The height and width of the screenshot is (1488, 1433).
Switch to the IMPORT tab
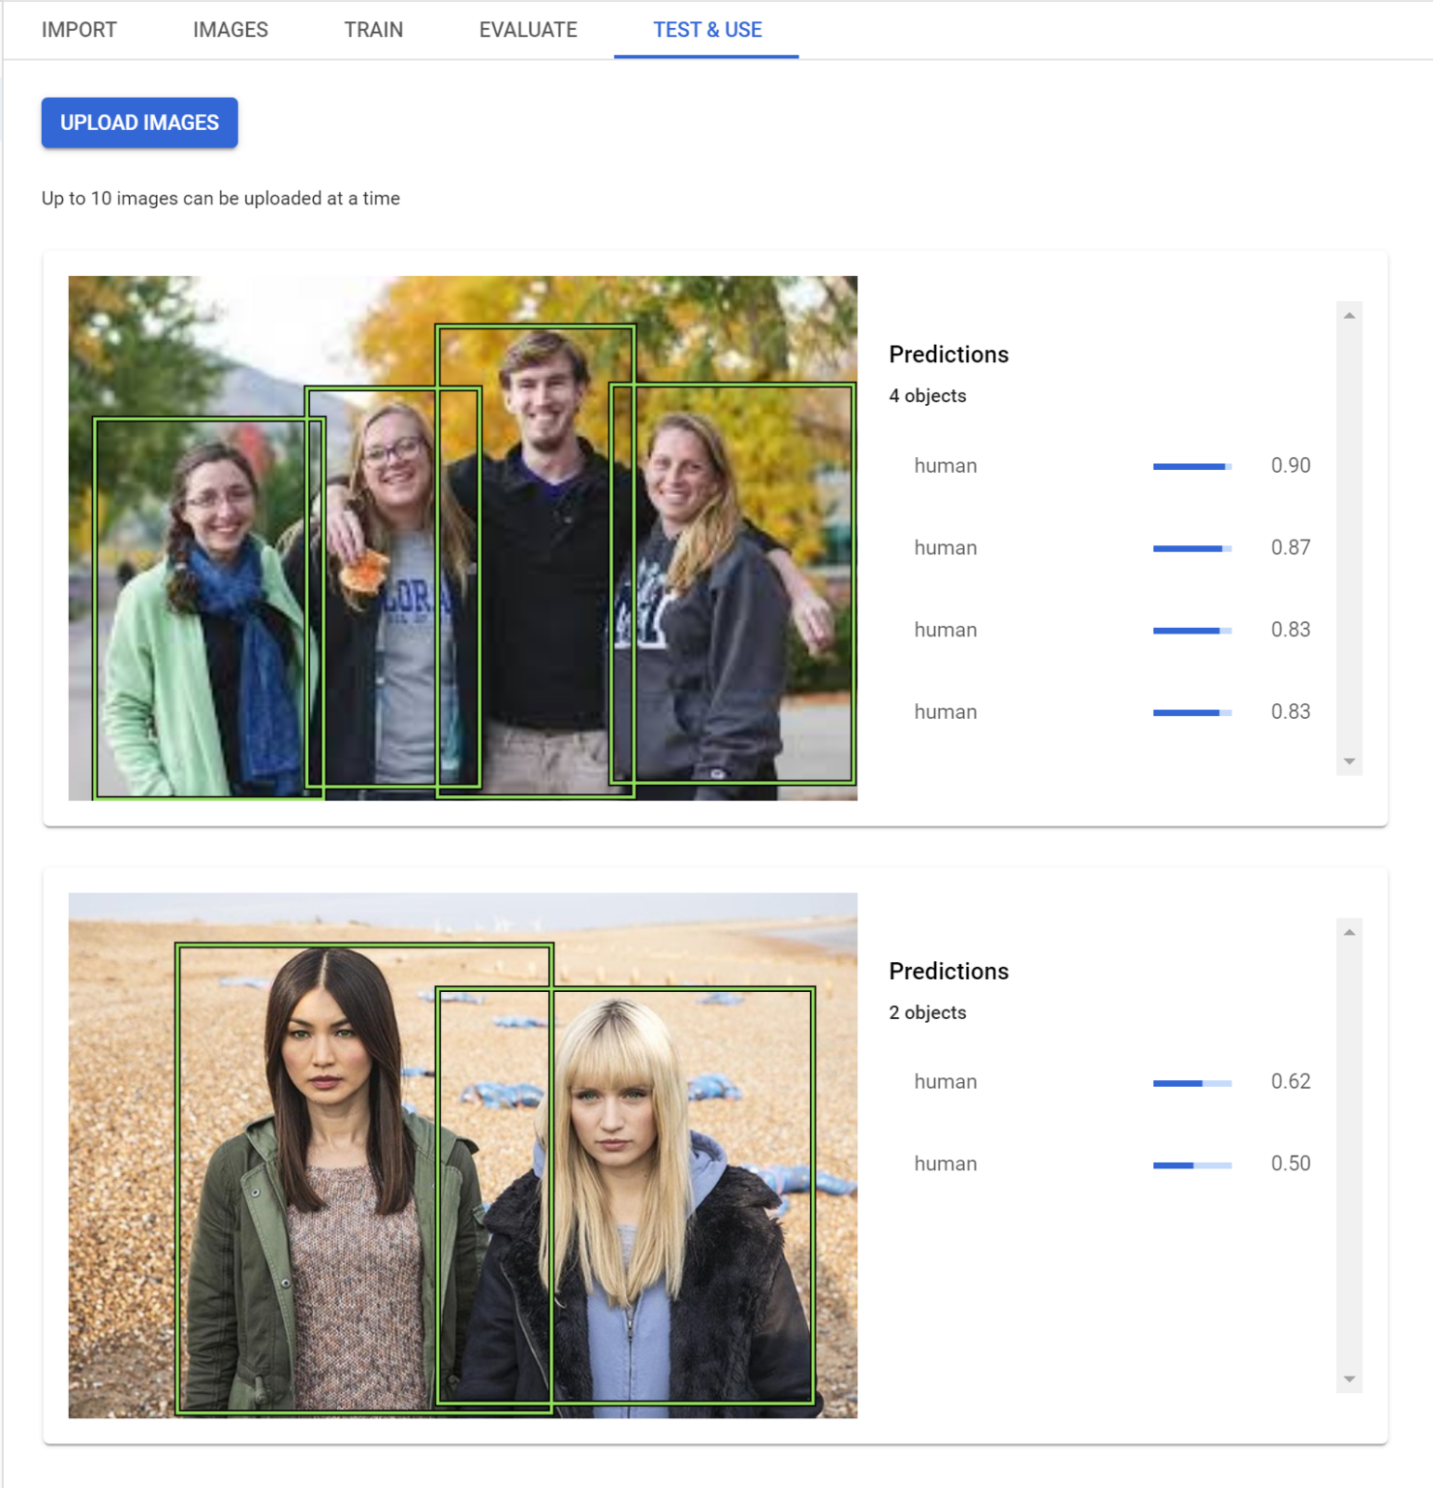(x=78, y=29)
